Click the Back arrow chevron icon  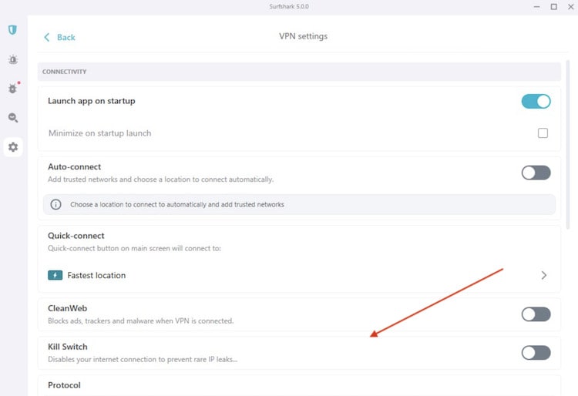(47, 37)
